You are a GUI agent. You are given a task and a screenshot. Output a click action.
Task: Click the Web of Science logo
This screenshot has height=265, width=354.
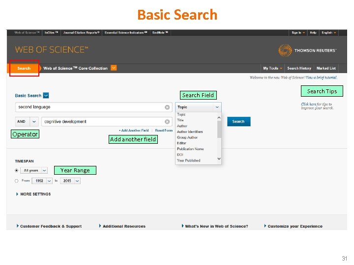[52, 50]
